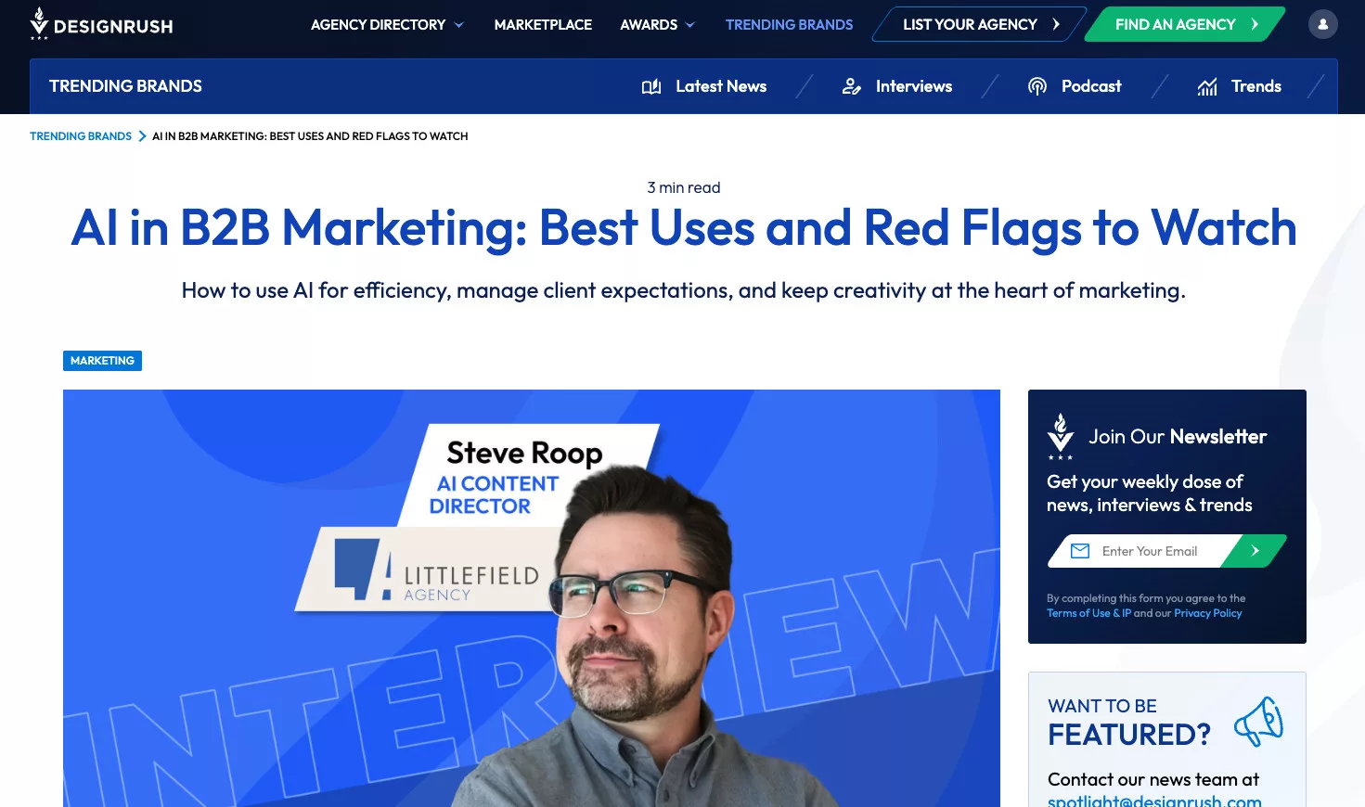Click the Steve Roop interview image
Viewport: 1365px width, 807px height.
click(531, 598)
